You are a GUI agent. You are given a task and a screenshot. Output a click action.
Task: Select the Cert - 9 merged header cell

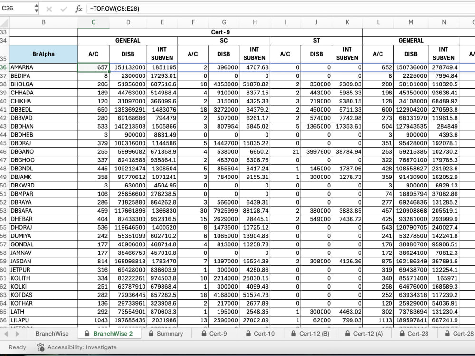[220, 32]
